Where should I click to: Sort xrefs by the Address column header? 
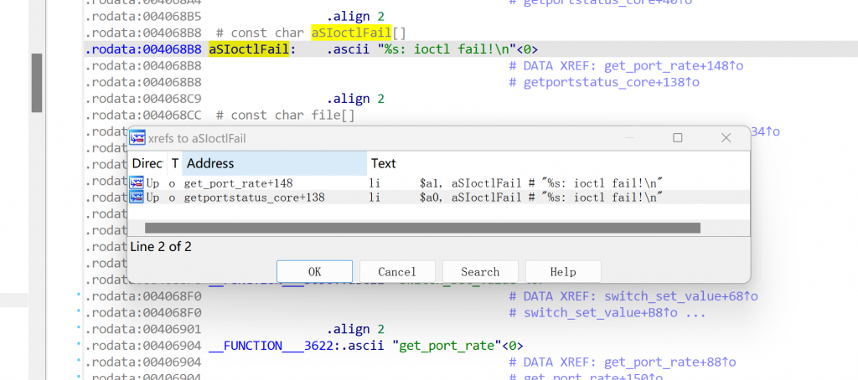pyautogui.click(x=274, y=163)
